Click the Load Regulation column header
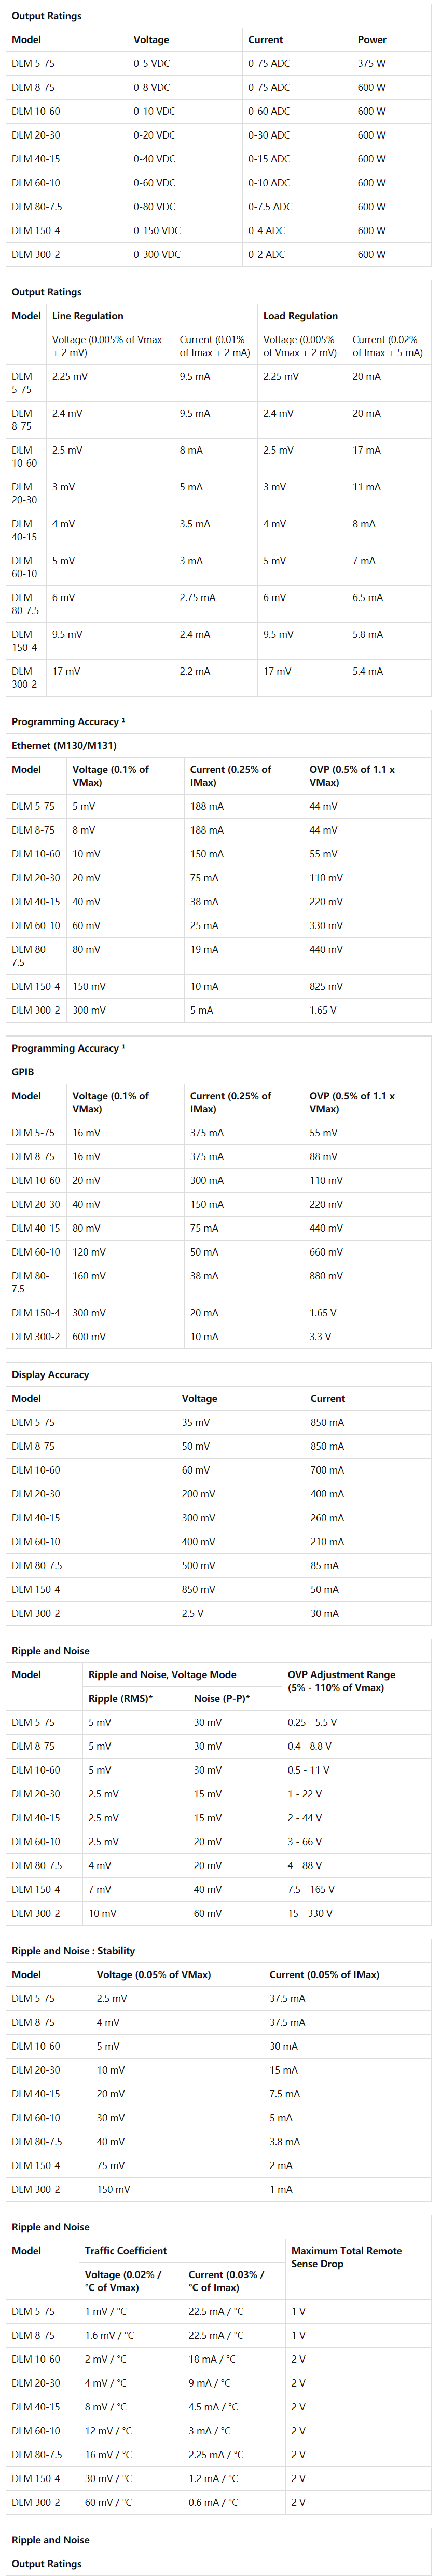Screen dimensions: 441x2576 [x=300, y=316]
